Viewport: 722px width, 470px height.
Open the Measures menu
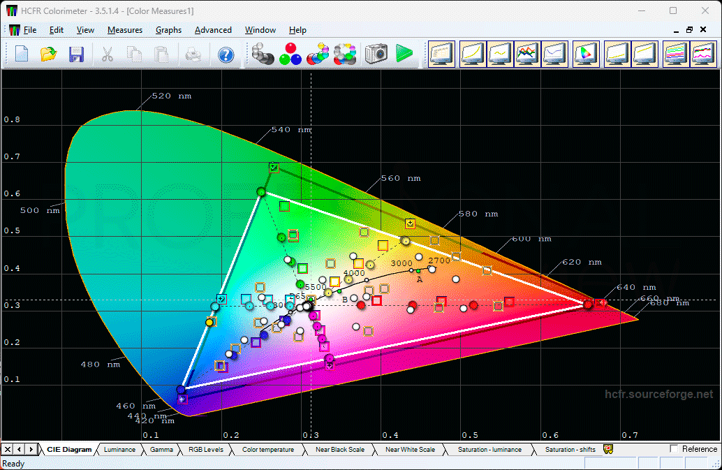[125, 30]
